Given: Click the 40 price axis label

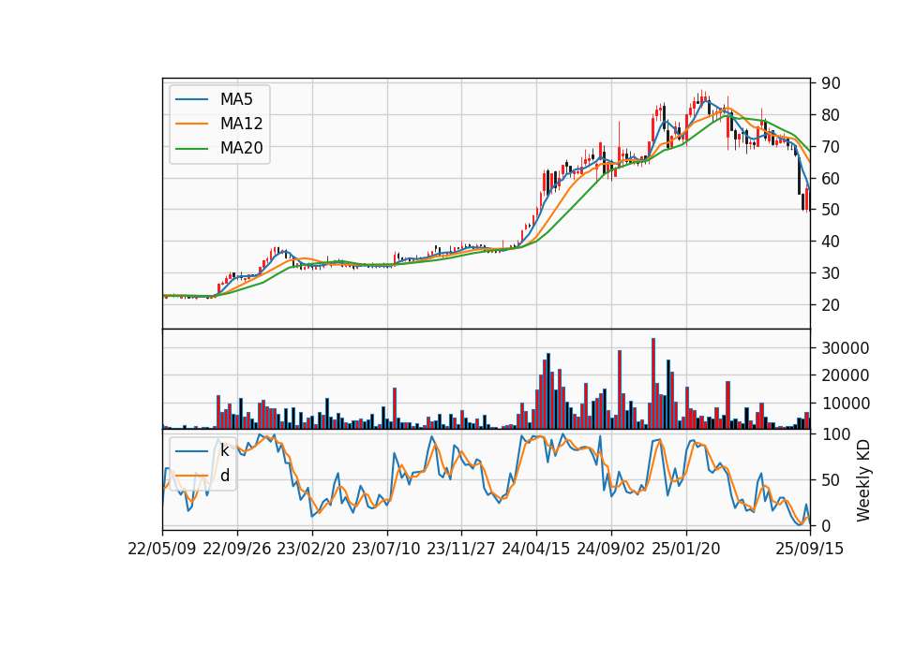Looking at the screenshot, I should point(831,242).
